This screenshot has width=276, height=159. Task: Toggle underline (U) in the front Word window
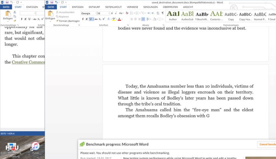[90, 19]
